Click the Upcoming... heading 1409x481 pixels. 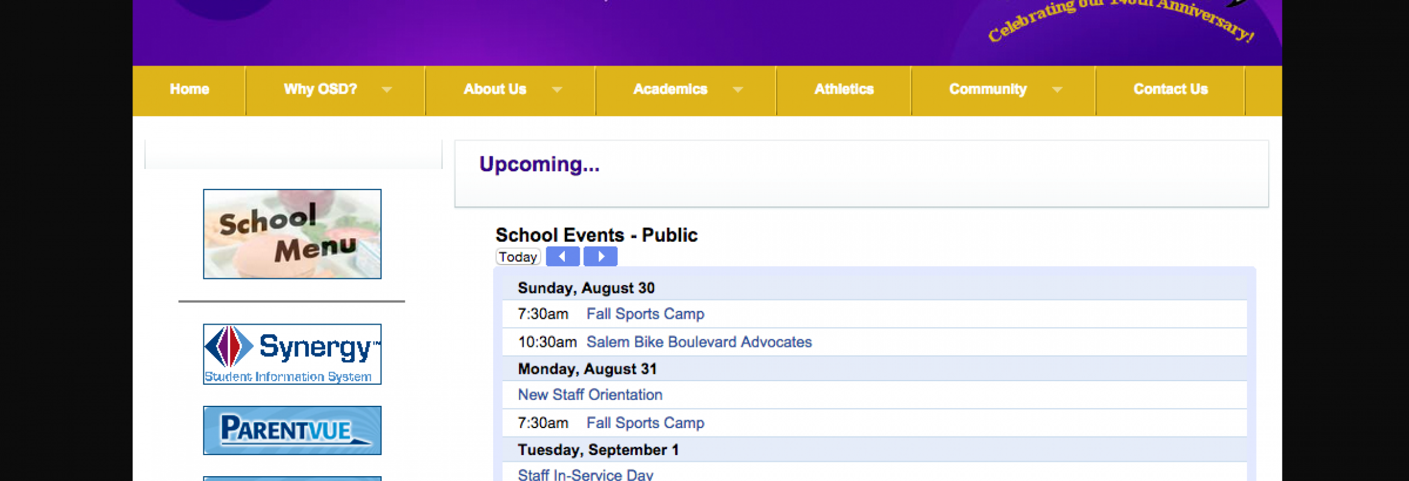pyautogui.click(x=540, y=164)
